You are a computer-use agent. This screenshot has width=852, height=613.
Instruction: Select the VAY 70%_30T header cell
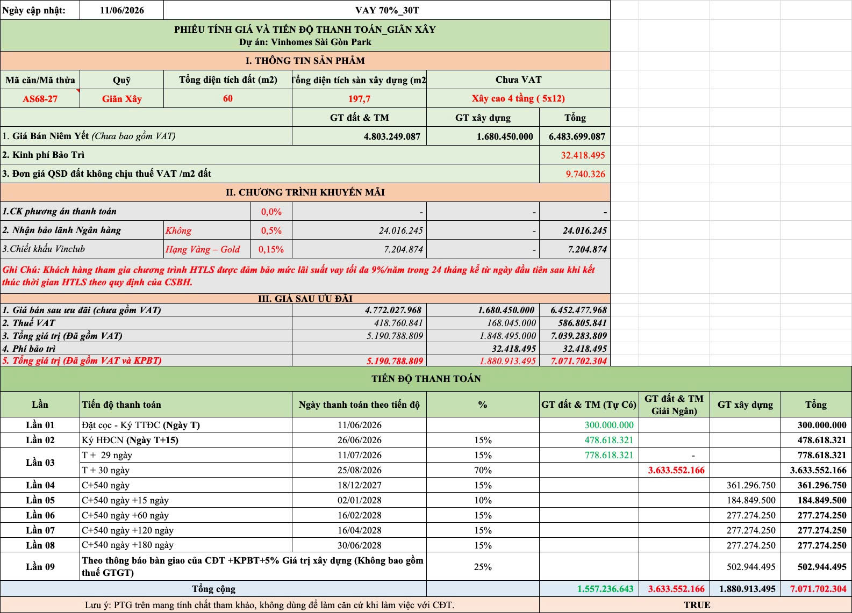coord(386,10)
